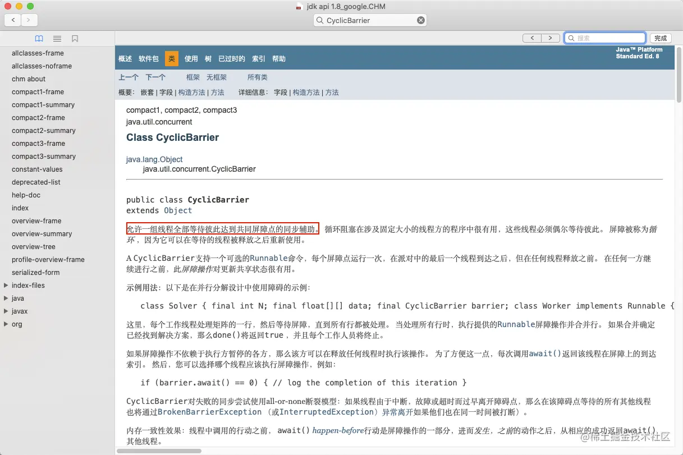Open the 构造方法 summary link
The width and height of the screenshot is (683, 455).
[191, 92]
